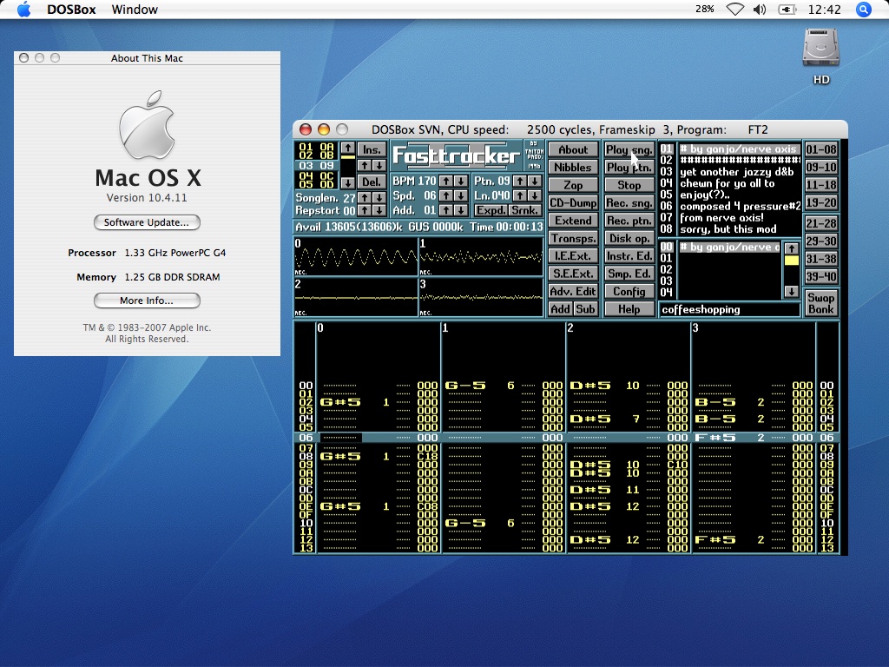Click the volume icon in menu bar

(x=760, y=9)
